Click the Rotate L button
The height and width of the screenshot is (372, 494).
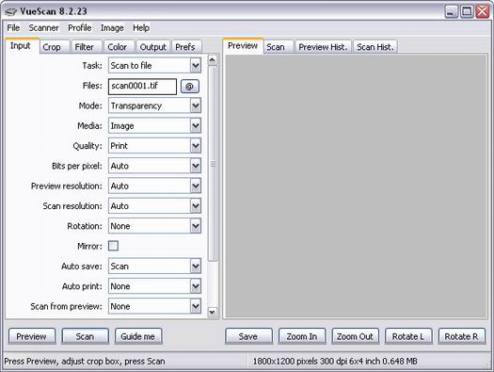(x=408, y=336)
